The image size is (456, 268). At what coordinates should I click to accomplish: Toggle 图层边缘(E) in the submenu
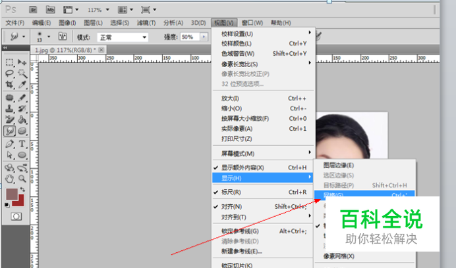pos(364,166)
